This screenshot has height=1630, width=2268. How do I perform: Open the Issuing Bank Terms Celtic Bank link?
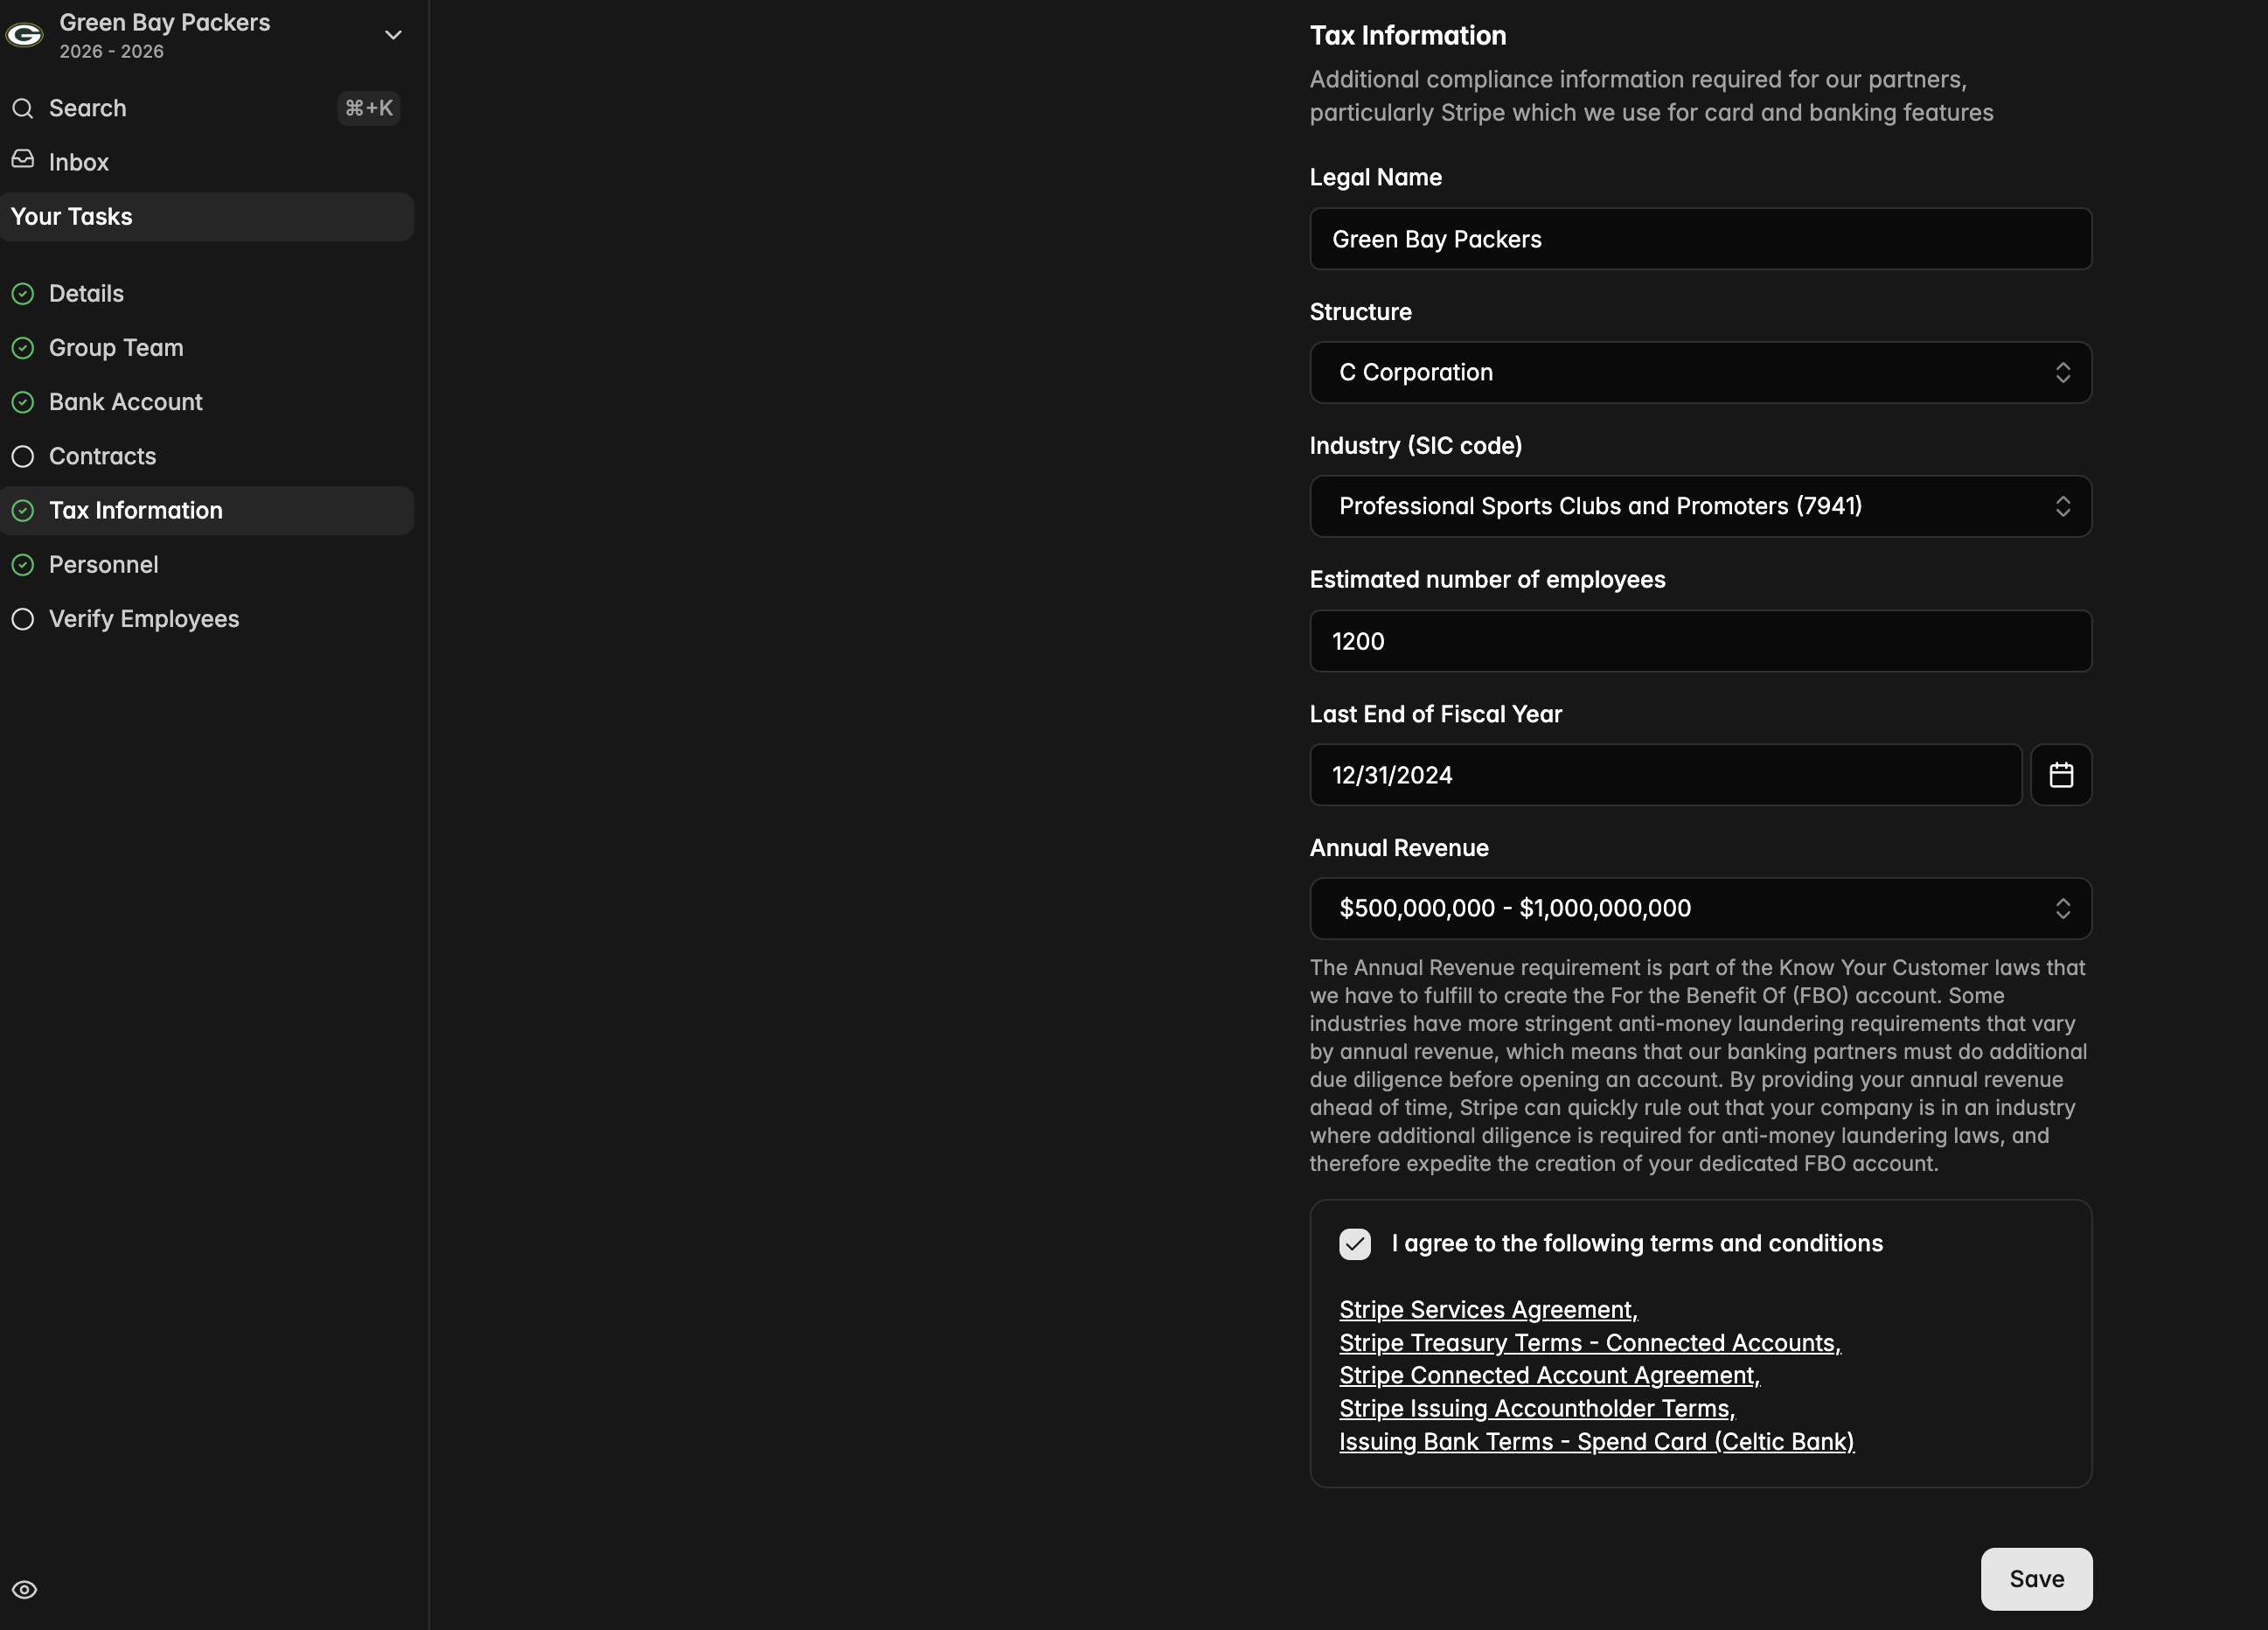tap(1596, 1441)
